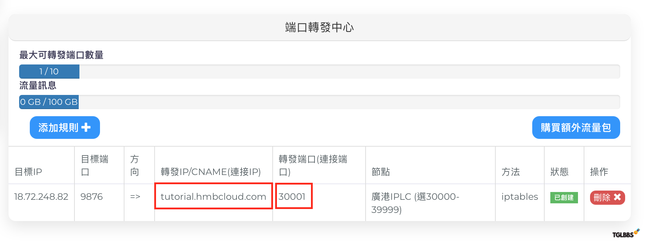Image resolution: width=645 pixels, height=243 pixels.
Task: Click the plus icon on 添加規則 button
Action: point(86,128)
